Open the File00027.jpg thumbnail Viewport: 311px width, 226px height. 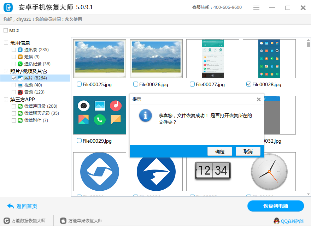click(x=212, y=59)
